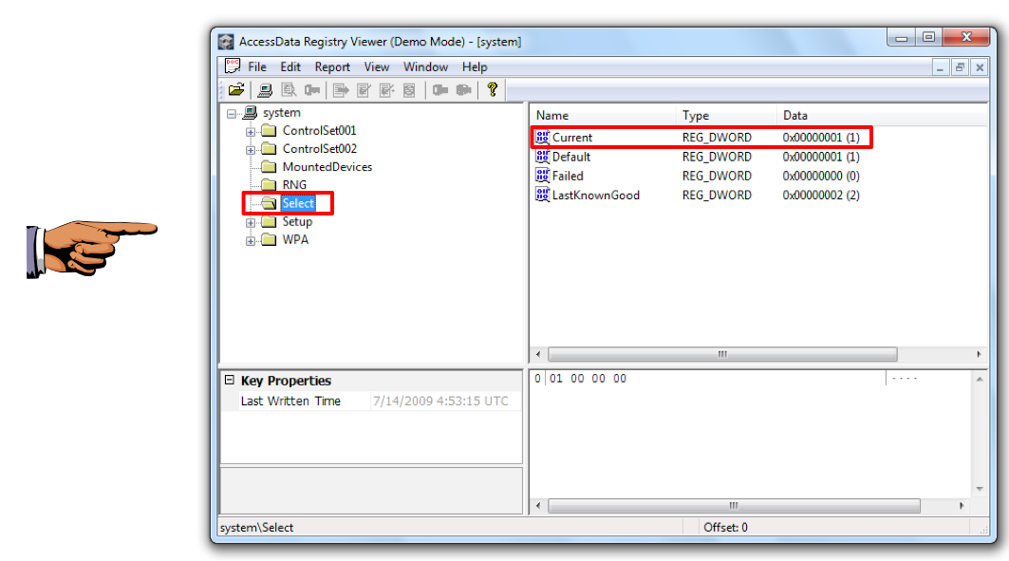
Task: Click hex view scroll up arrow
Action: [980, 379]
